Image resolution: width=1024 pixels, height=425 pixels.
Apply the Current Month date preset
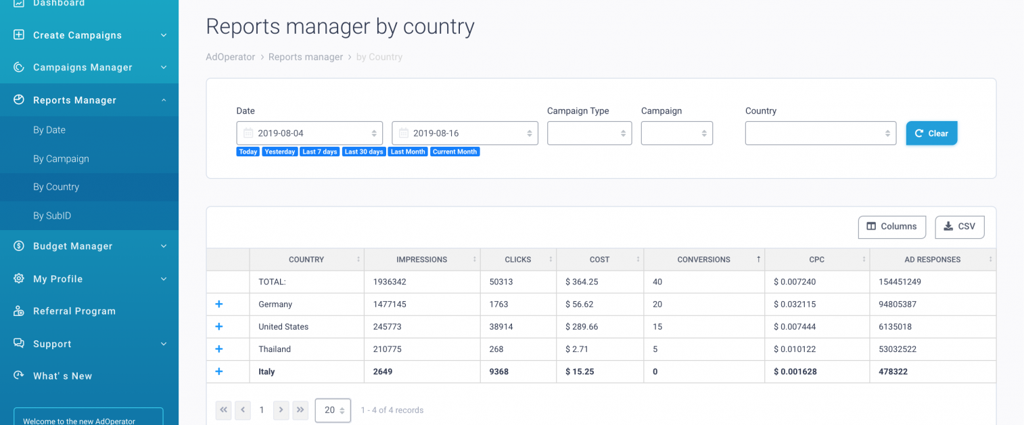455,152
